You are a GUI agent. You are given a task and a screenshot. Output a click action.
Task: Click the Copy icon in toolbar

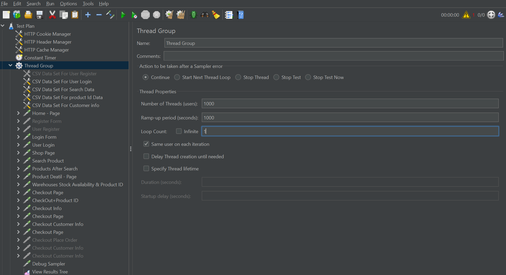click(64, 15)
